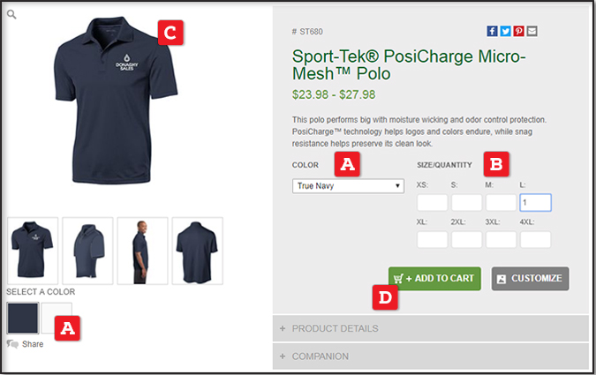
Task: Pin product with Pinterest icon
Action: click(518, 31)
